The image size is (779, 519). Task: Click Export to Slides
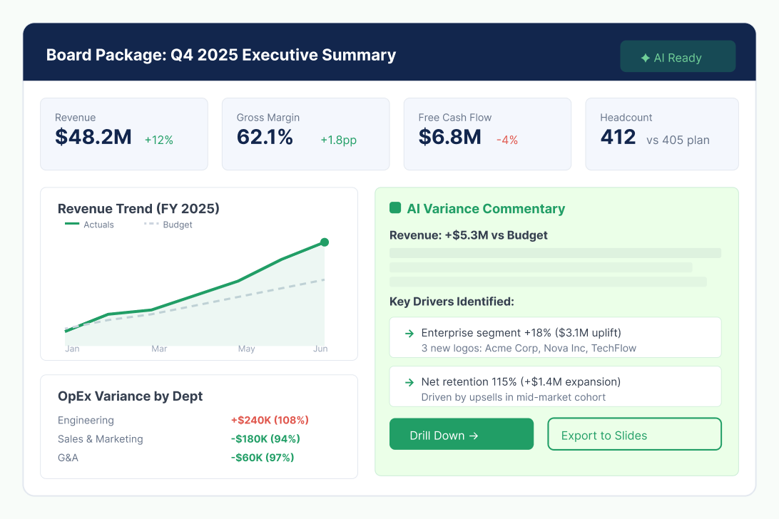[x=634, y=434]
